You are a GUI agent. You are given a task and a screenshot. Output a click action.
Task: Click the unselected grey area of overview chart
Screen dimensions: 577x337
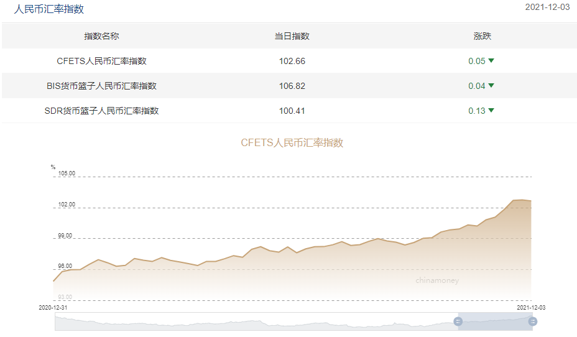pyautogui.click(x=256, y=321)
